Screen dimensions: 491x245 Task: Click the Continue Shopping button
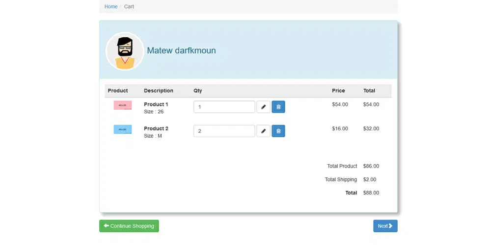129,226
